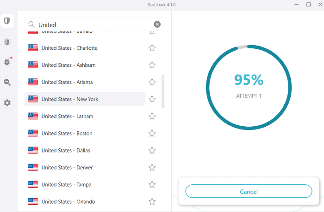
Task: Clear the search text with X icon
Action: (x=157, y=24)
